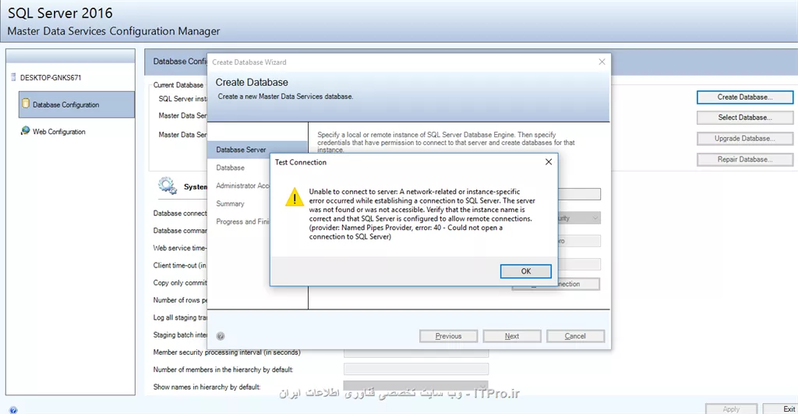Select DESKTOP-GNKS671 server node
The image size is (798, 414).
pos(51,78)
